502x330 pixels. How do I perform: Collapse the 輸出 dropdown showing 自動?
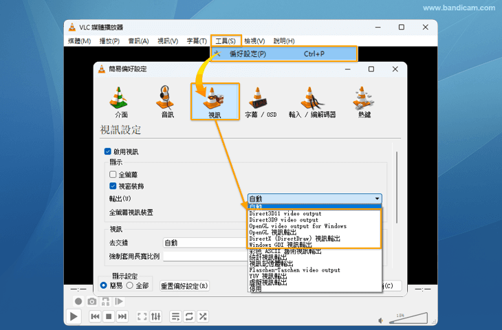pyautogui.click(x=315, y=199)
